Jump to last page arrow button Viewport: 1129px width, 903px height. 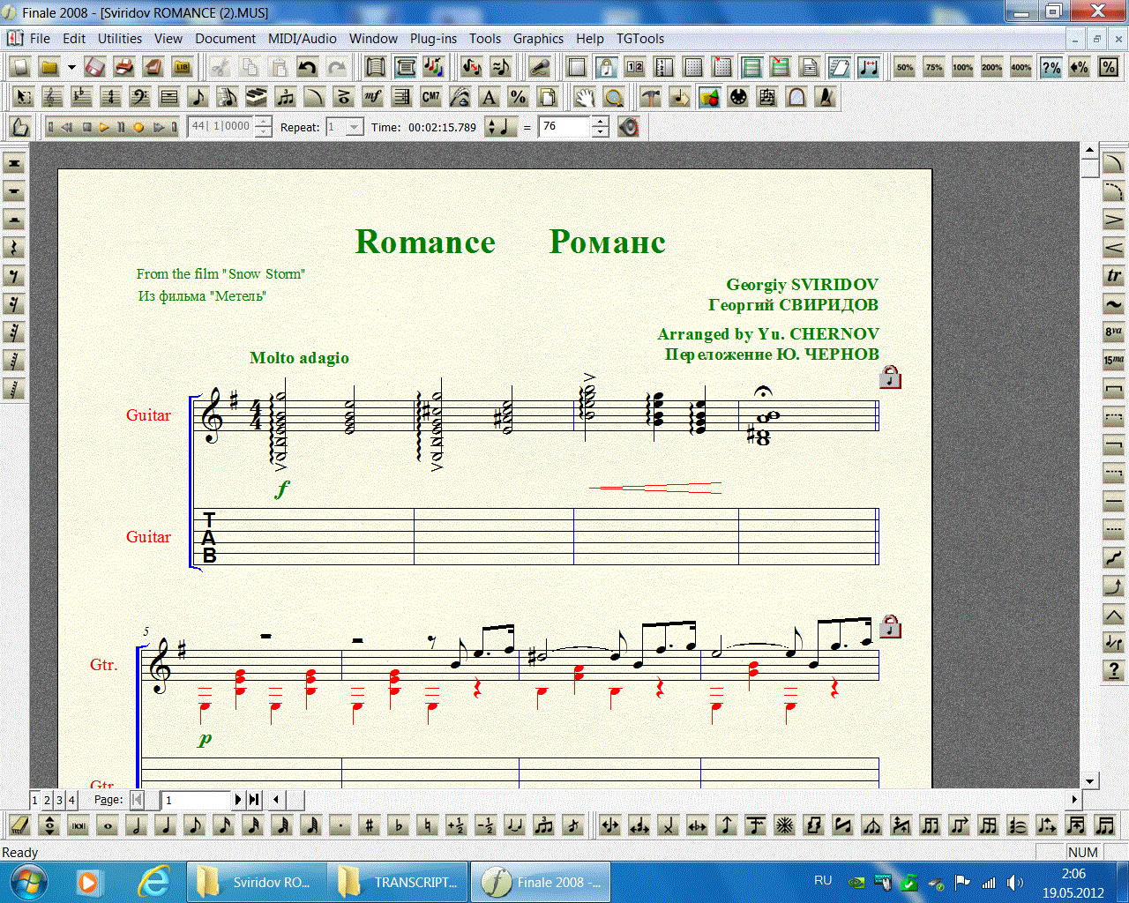pos(254,800)
